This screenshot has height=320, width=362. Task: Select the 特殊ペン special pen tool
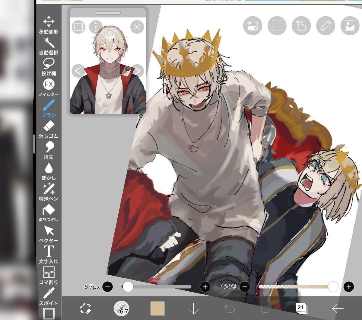(x=49, y=192)
